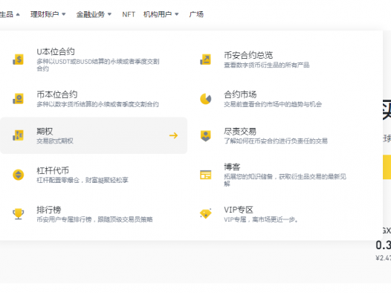The image size is (391, 293).
Task: Open the 广场 nav item
Action: pyautogui.click(x=196, y=14)
